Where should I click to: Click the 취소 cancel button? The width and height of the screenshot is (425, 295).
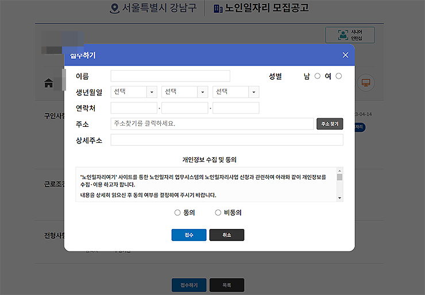point(227,235)
